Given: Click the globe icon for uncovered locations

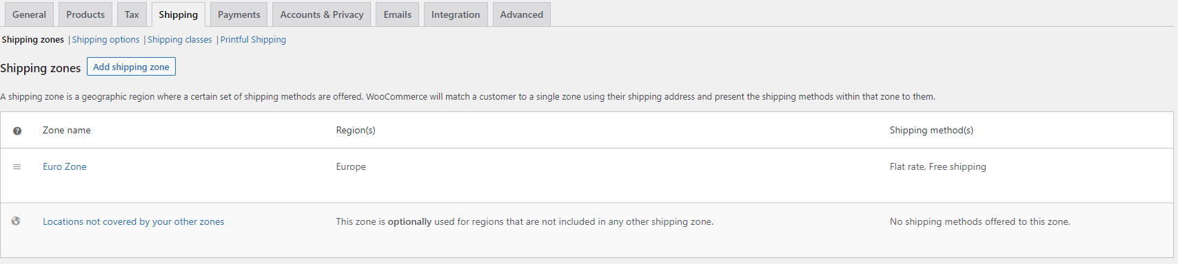Looking at the screenshot, I should [16, 221].
